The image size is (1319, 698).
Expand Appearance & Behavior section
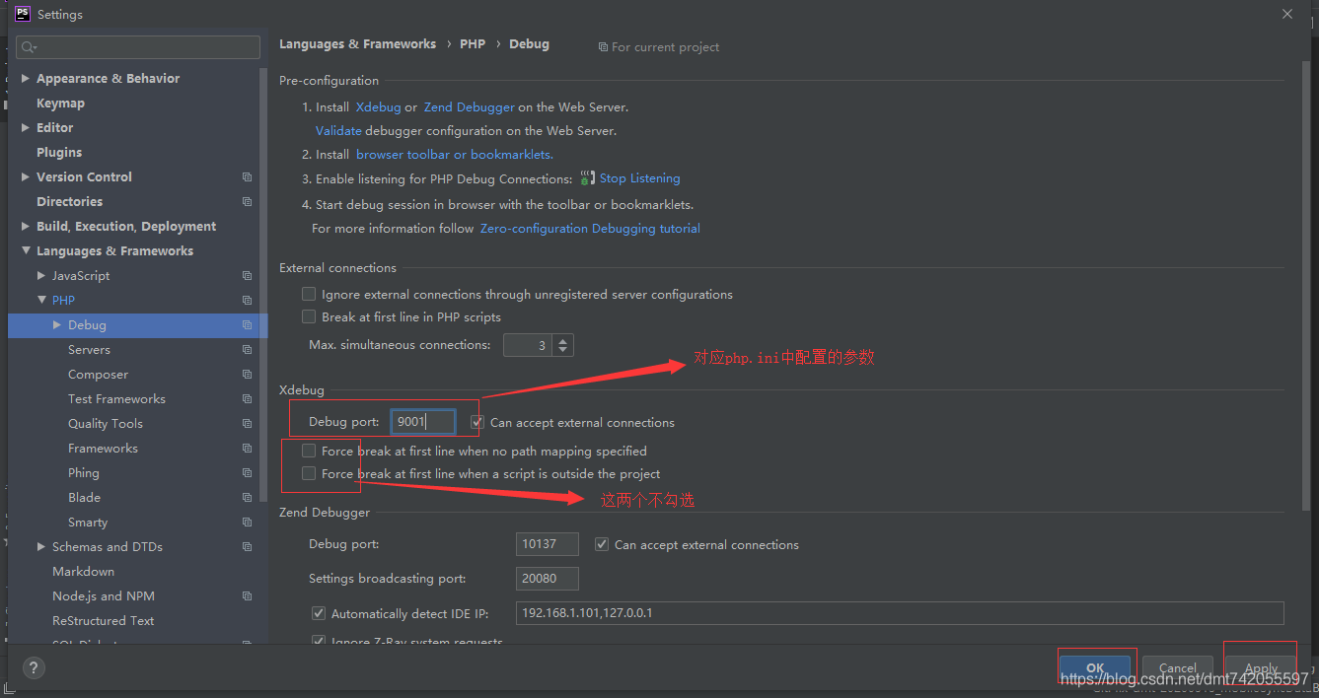coord(26,79)
